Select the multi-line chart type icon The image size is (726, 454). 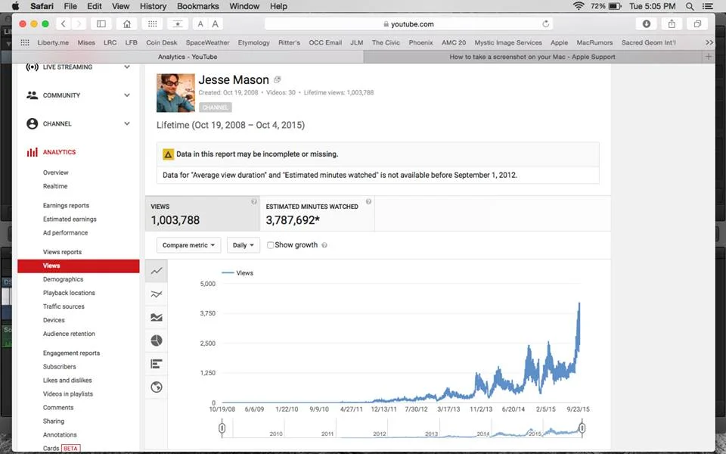coord(157,294)
